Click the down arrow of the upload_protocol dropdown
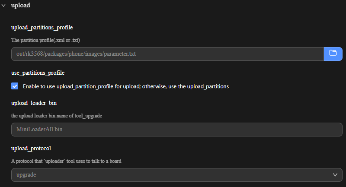 tap(335, 174)
